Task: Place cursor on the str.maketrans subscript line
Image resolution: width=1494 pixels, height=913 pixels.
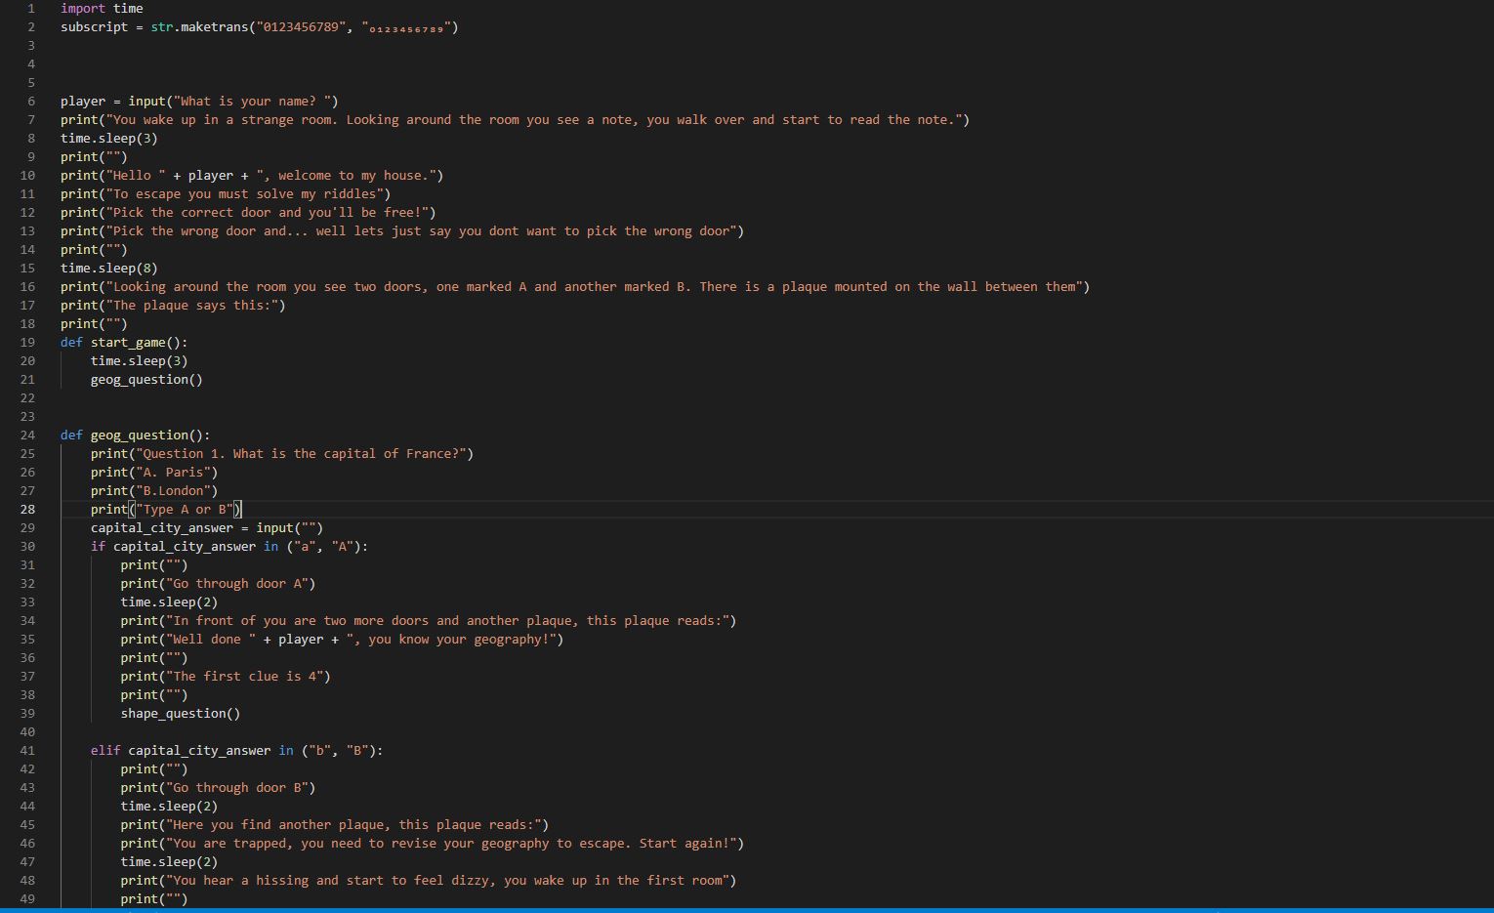Action: [x=260, y=27]
